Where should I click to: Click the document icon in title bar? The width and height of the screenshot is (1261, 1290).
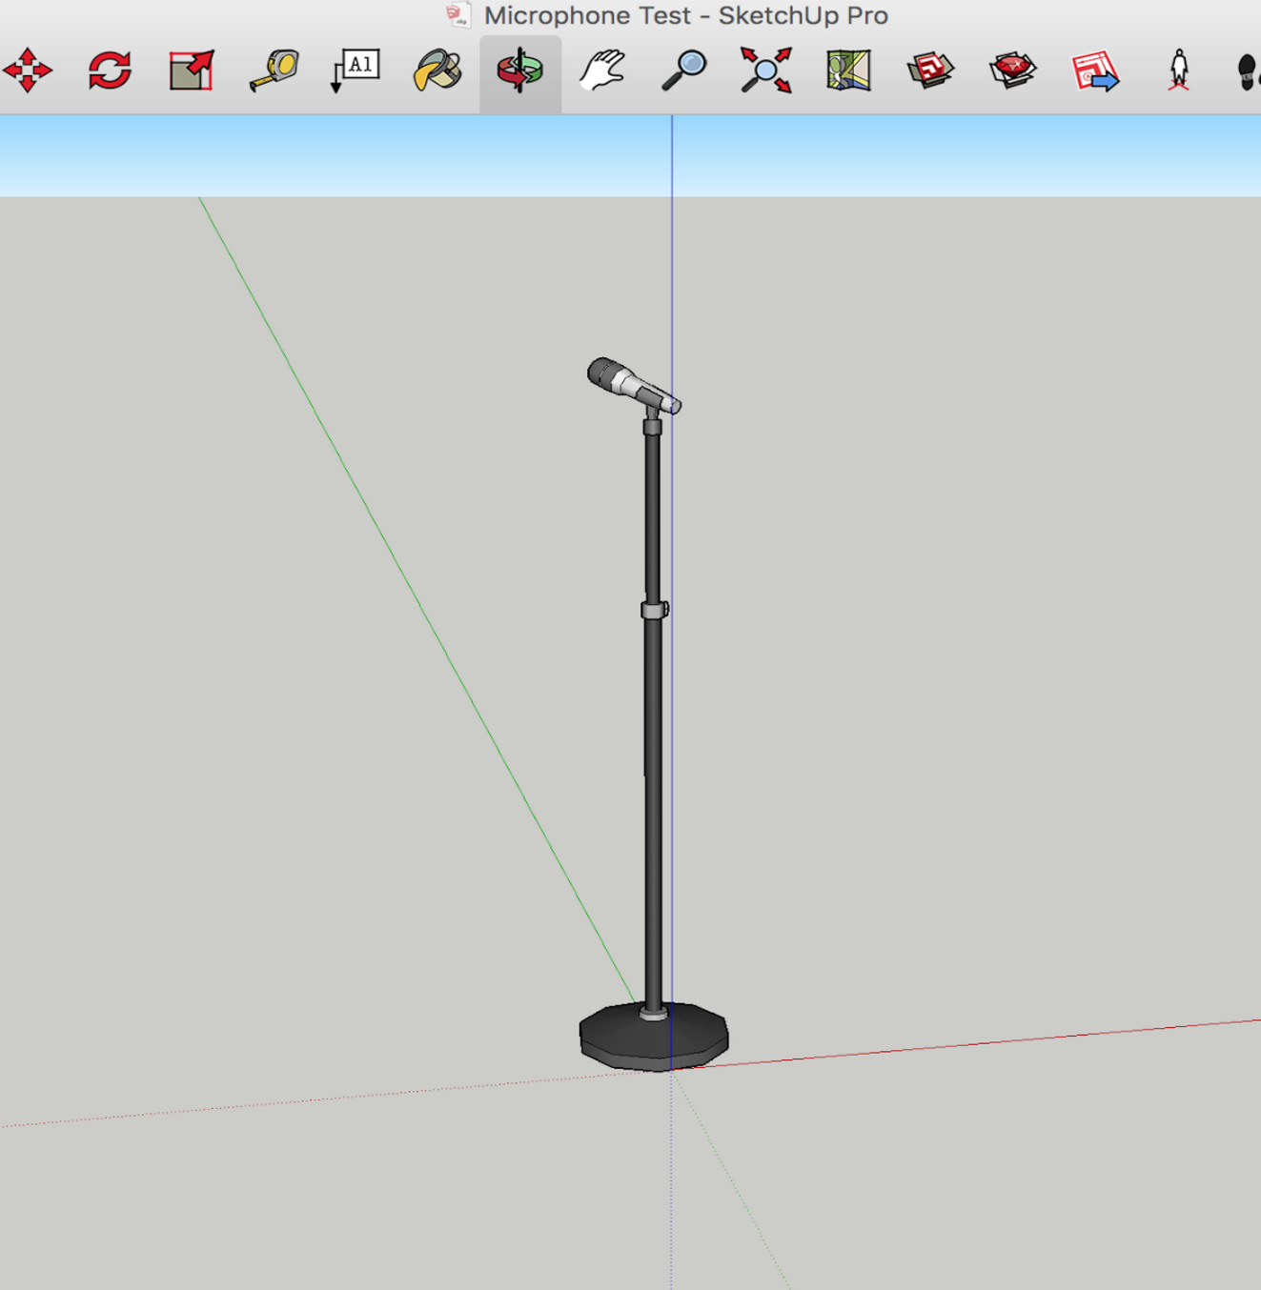pos(459,14)
